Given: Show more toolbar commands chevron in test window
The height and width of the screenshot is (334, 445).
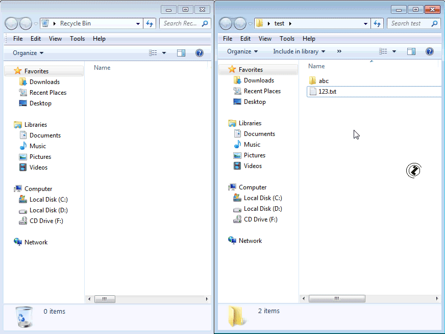Looking at the screenshot, I should coord(339,51).
